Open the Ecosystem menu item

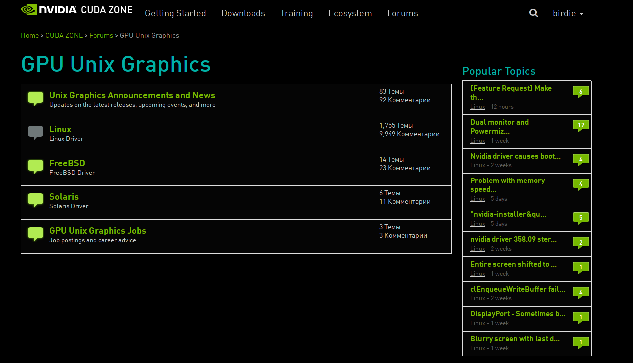pyautogui.click(x=350, y=13)
